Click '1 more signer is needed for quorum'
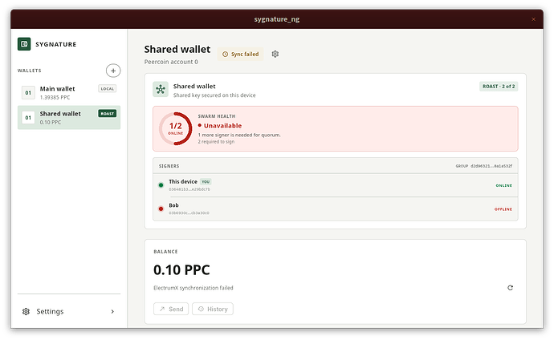The image size is (554, 340). (239, 135)
